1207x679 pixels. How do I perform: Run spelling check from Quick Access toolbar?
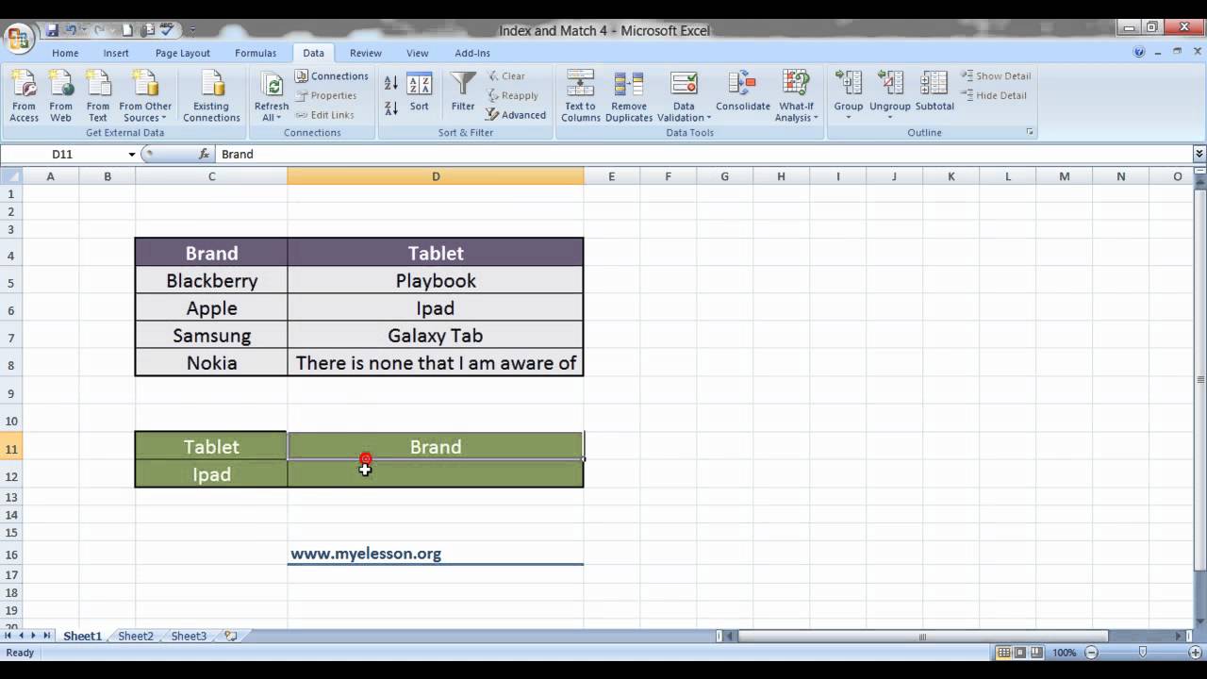coord(167,30)
